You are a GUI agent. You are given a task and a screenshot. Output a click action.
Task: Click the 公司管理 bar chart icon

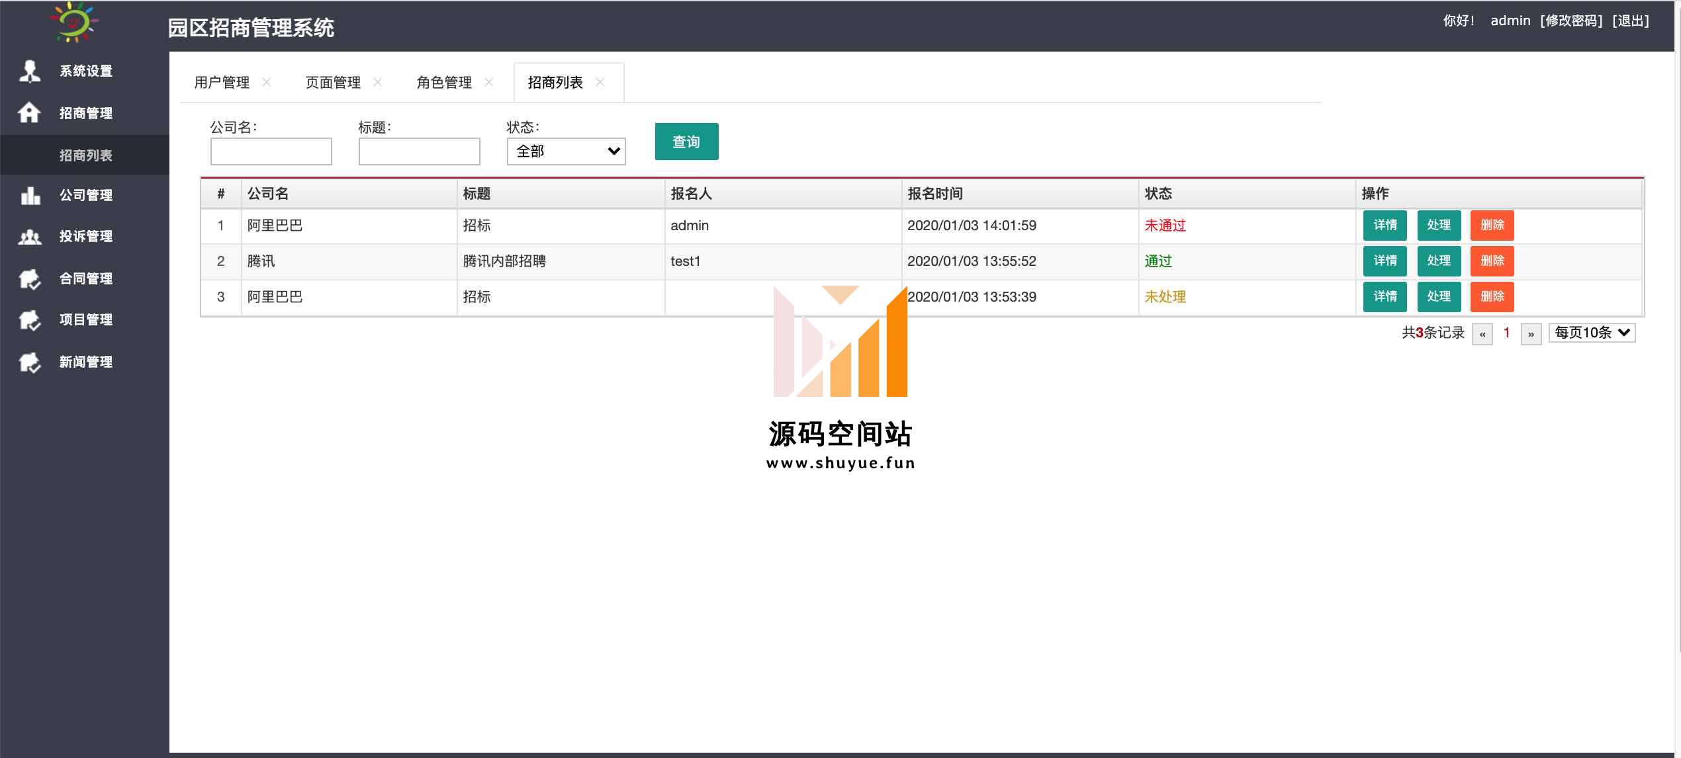point(30,195)
